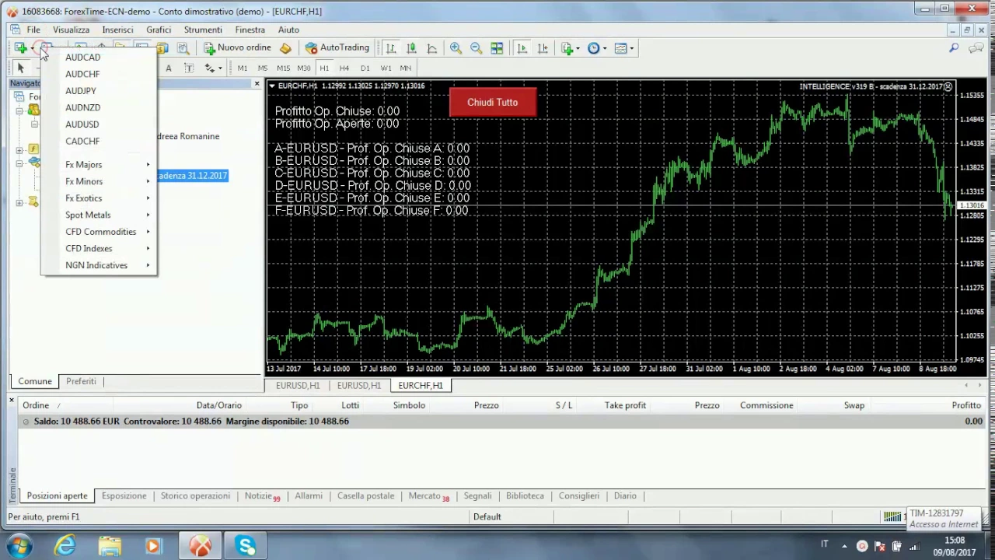Click the MetaEditor book icon
The height and width of the screenshot is (560, 995).
[285, 48]
